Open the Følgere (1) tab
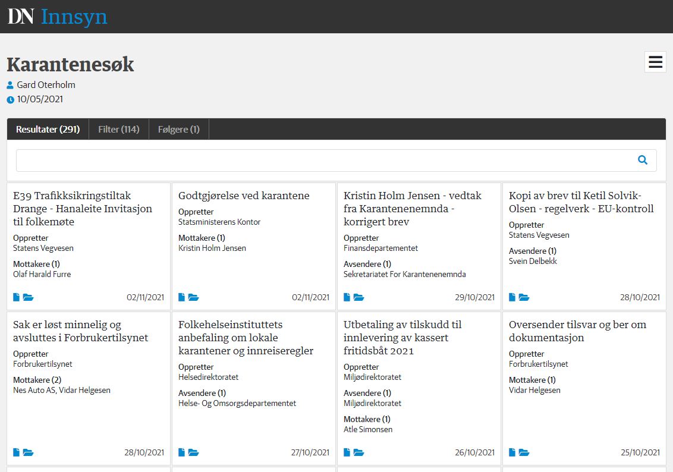 (x=178, y=129)
